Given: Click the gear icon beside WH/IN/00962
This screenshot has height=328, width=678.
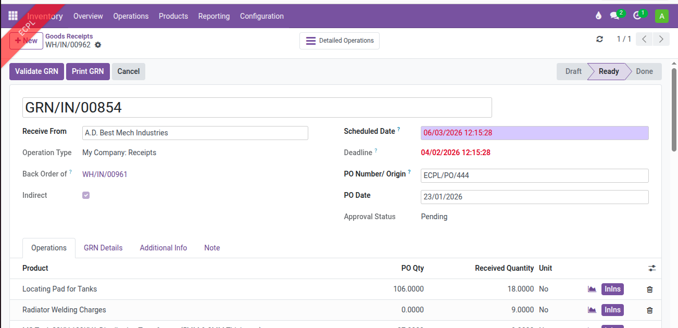Looking at the screenshot, I should [98, 45].
